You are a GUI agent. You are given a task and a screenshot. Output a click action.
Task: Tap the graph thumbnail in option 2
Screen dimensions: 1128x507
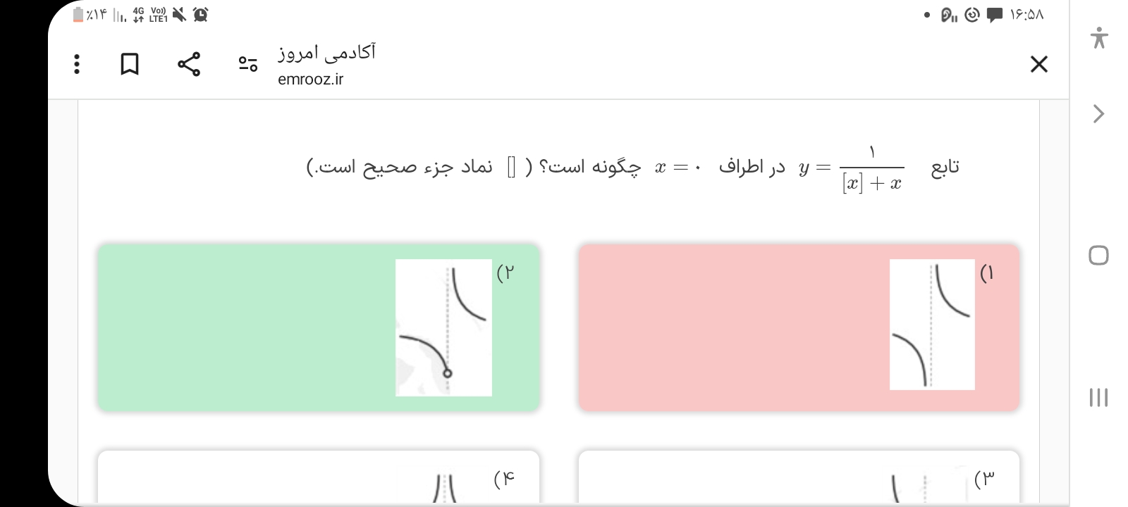[x=443, y=327]
